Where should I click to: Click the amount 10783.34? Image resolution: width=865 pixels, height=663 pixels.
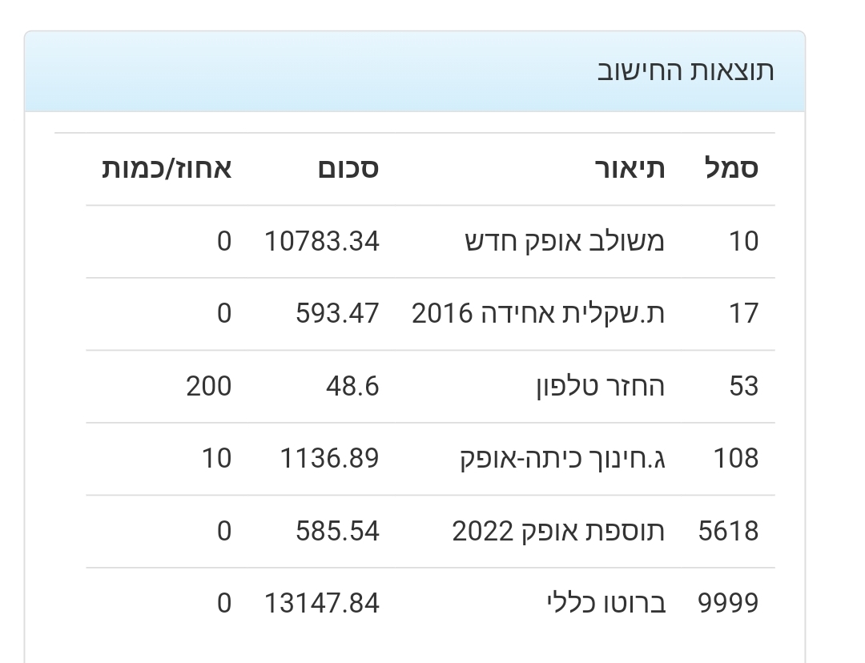[322, 241]
